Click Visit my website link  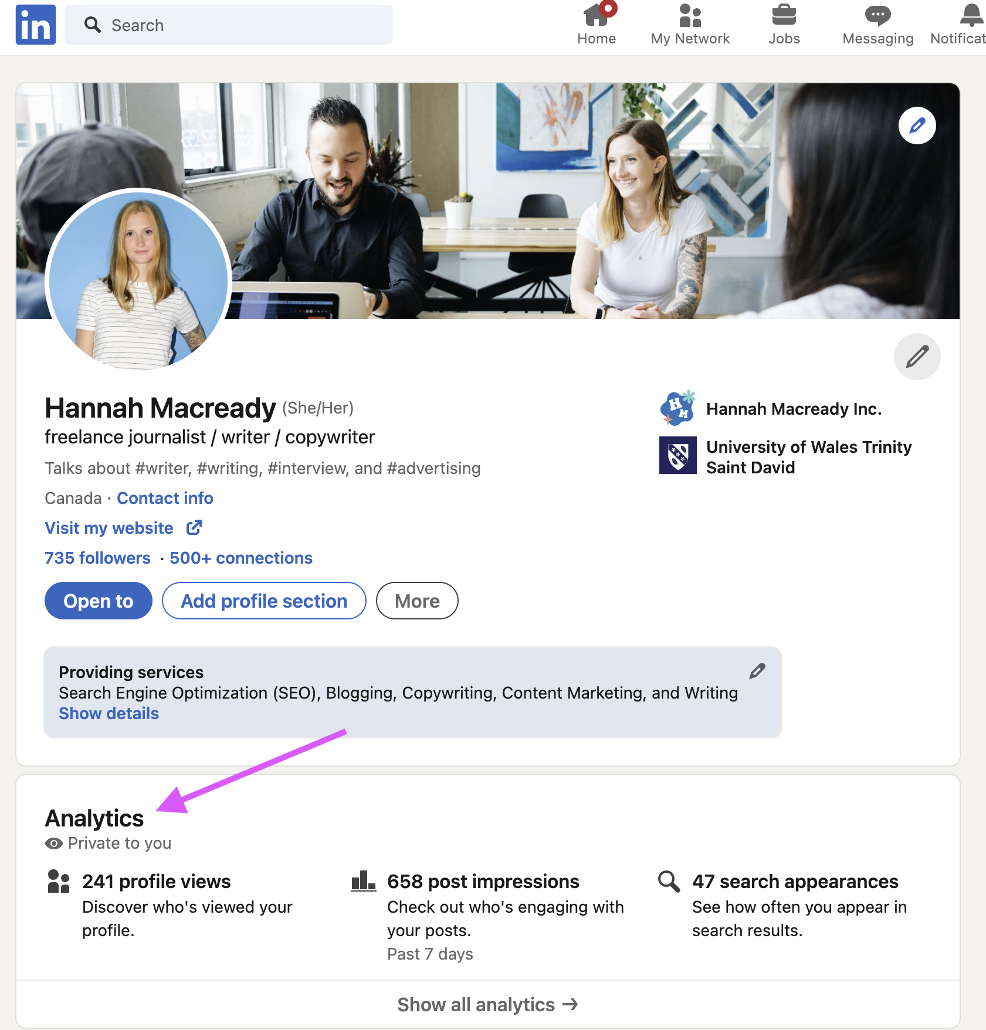coord(109,528)
